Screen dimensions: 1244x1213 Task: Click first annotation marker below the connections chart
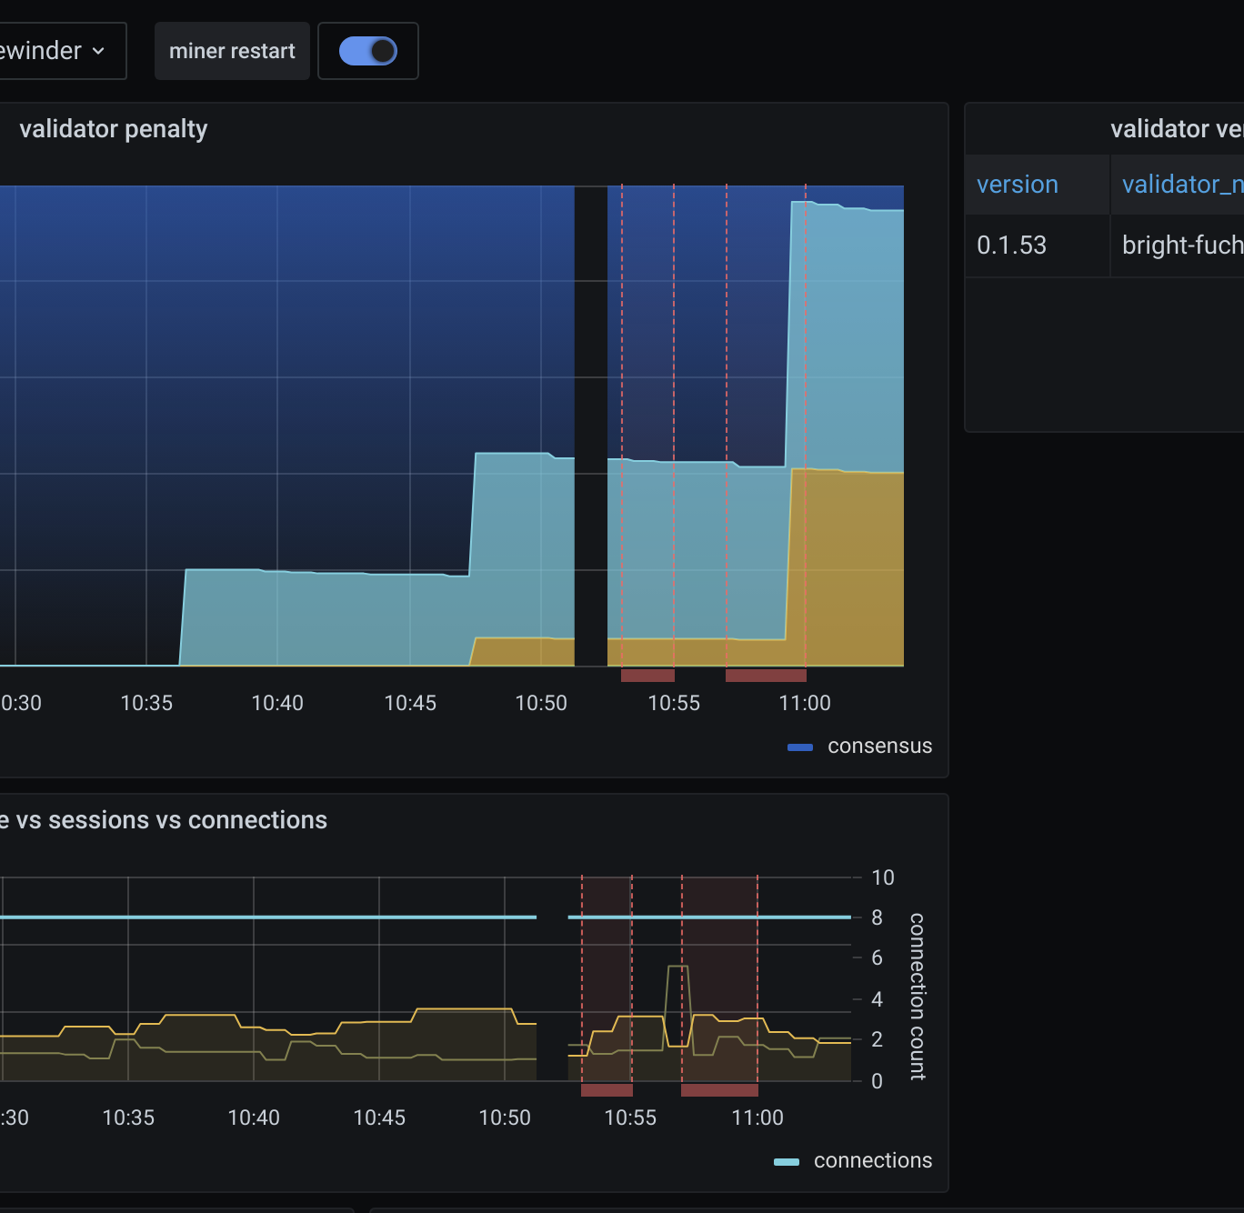(607, 1089)
